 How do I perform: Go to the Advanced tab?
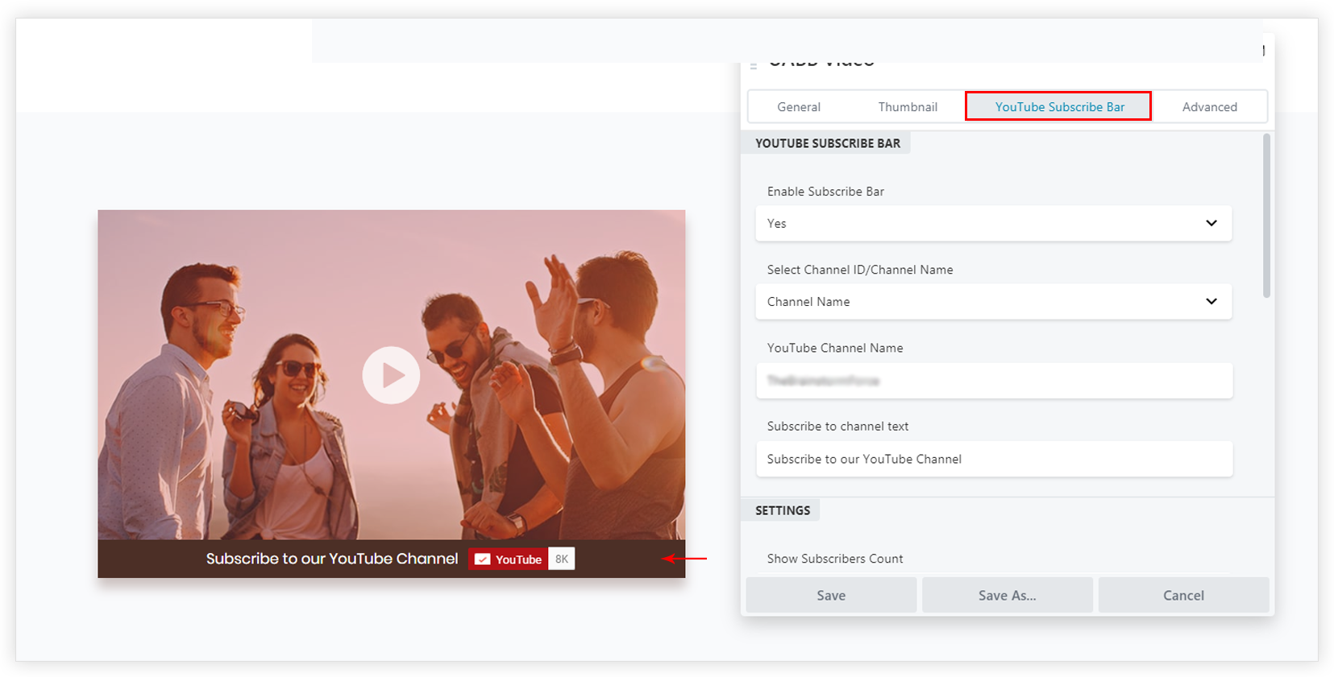(x=1209, y=107)
